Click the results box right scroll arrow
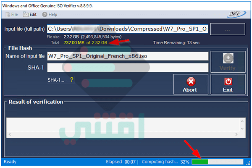Viewport: 252px width, 168px height. coord(236,134)
